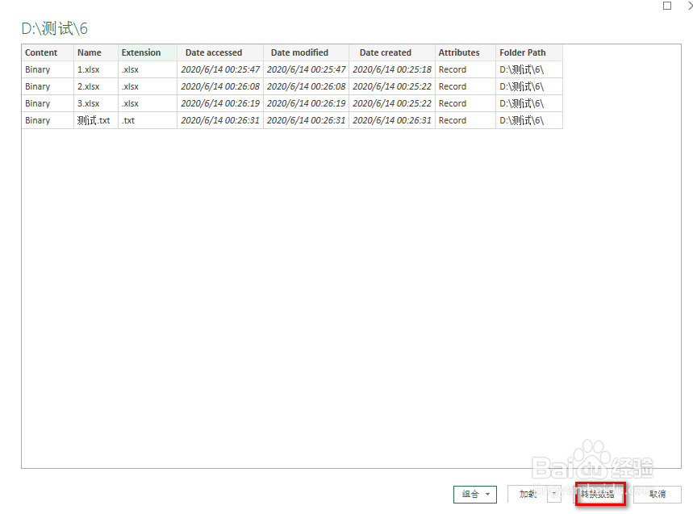Click Date accessed 2020/6/14 00:26:31 cell
The height and width of the screenshot is (514, 693).
tap(220, 120)
